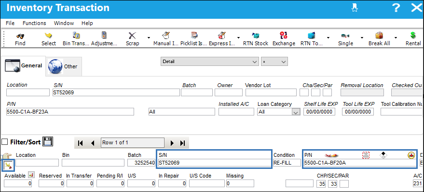Click the Scrap toolbar icon
The height and width of the screenshot is (192, 424).
coord(132,35)
